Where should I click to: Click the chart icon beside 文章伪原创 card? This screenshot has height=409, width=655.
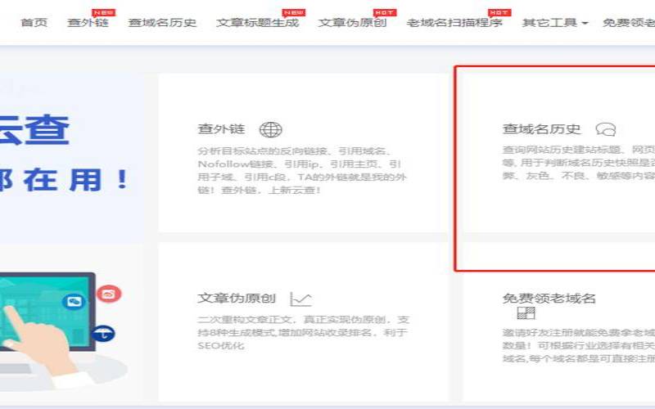tap(300, 299)
